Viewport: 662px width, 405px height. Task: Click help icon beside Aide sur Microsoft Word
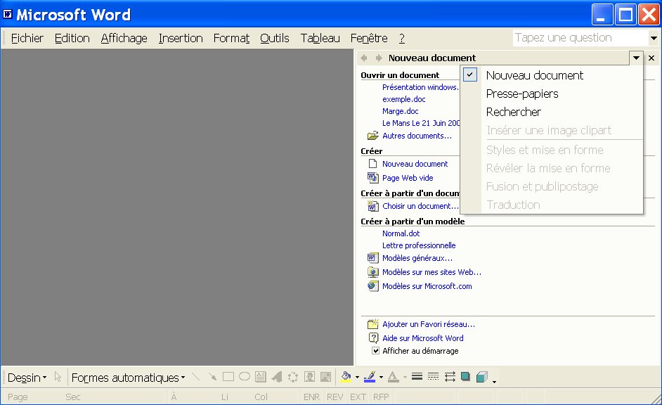pyautogui.click(x=373, y=338)
